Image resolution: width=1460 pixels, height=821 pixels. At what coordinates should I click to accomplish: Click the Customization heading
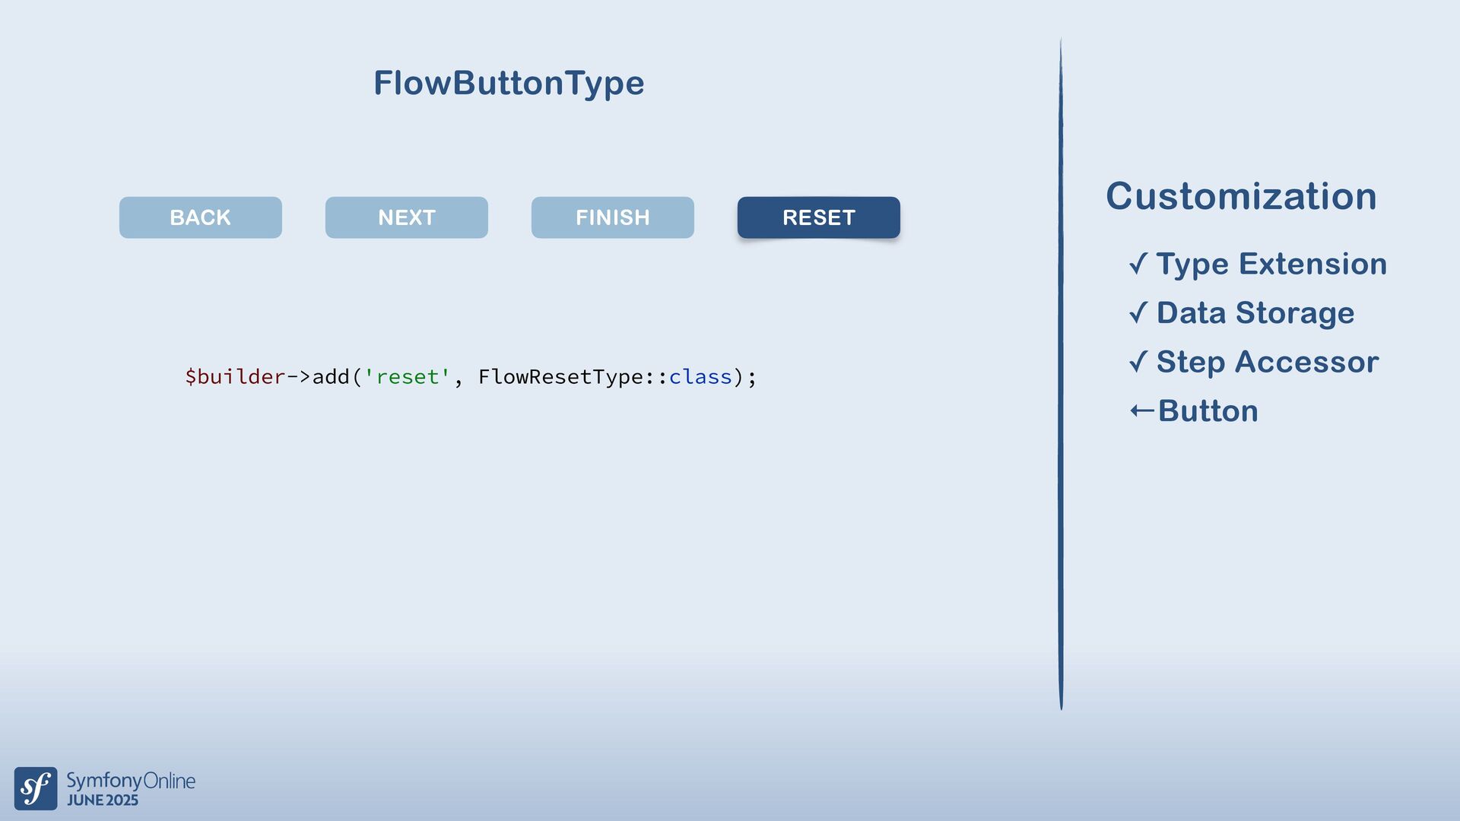coord(1241,196)
